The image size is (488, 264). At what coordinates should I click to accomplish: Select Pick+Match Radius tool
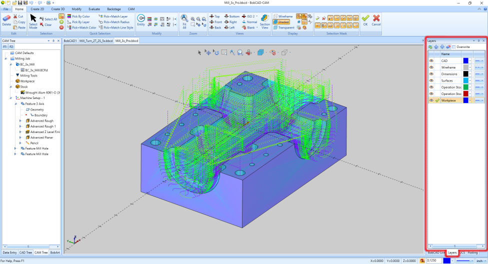[114, 22]
